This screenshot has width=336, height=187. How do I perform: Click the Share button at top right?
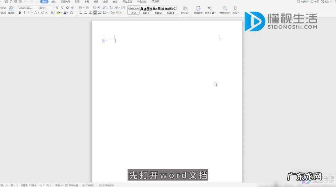pos(315,1)
